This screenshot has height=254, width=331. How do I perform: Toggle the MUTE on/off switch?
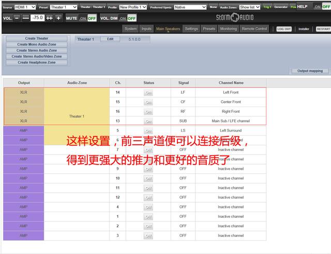pyautogui.click(x=87, y=19)
